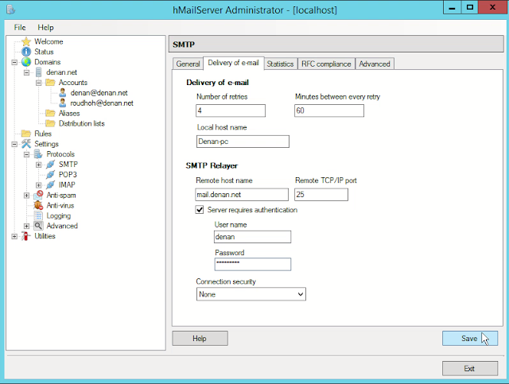
Task: Collapse the Protocols tree node
Action: (x=26, y=154)
